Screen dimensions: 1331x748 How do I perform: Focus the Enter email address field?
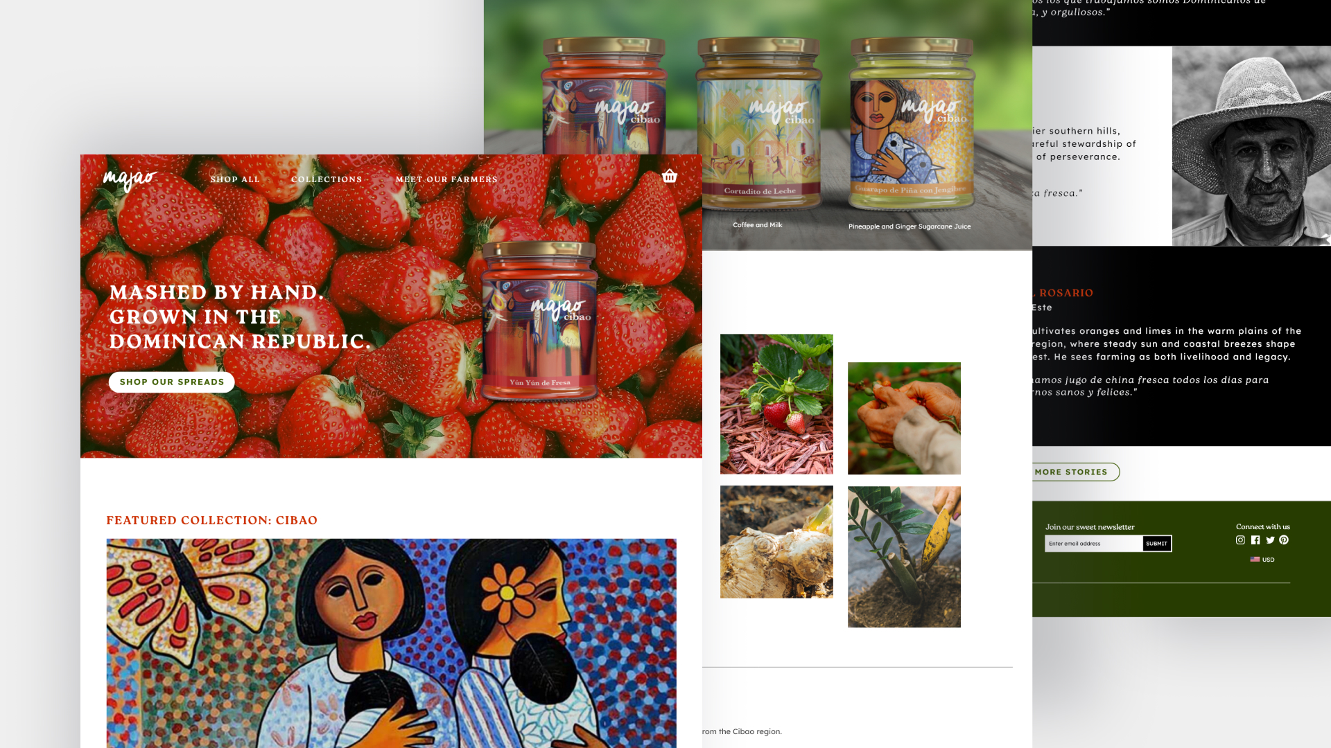tap(1094, 544)
